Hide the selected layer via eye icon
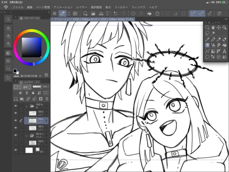Viewport: 229px width, 172px height. (16, 120)
